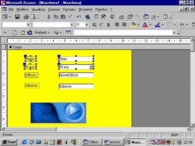Show the Field List icon
Screen dimensions: 195x146
(96, 17)
